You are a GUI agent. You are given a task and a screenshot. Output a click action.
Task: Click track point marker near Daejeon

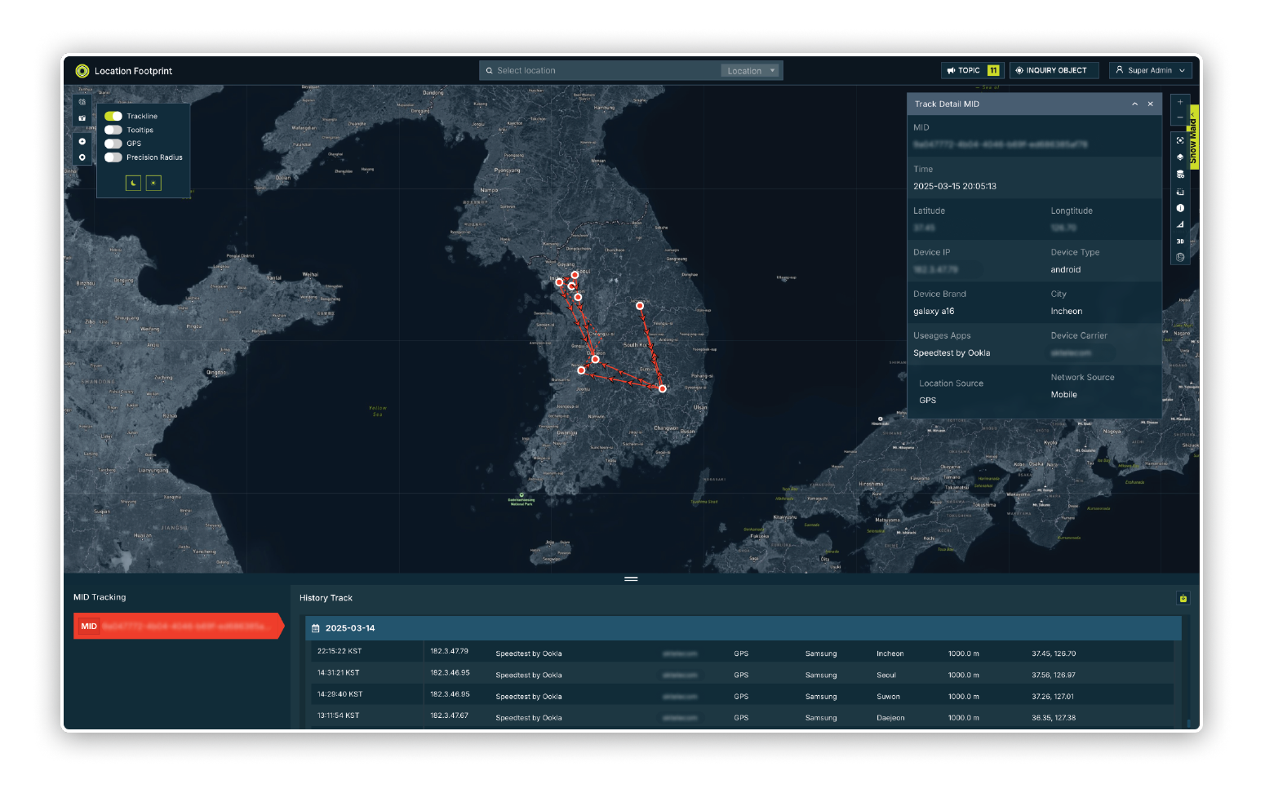tap(595, 359)
